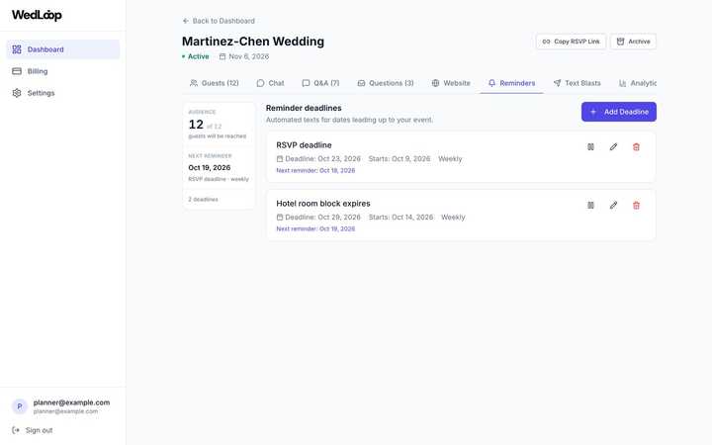Switch to the Chat tab
Screen dimensions: 712x445
click(x=270, y=83)
